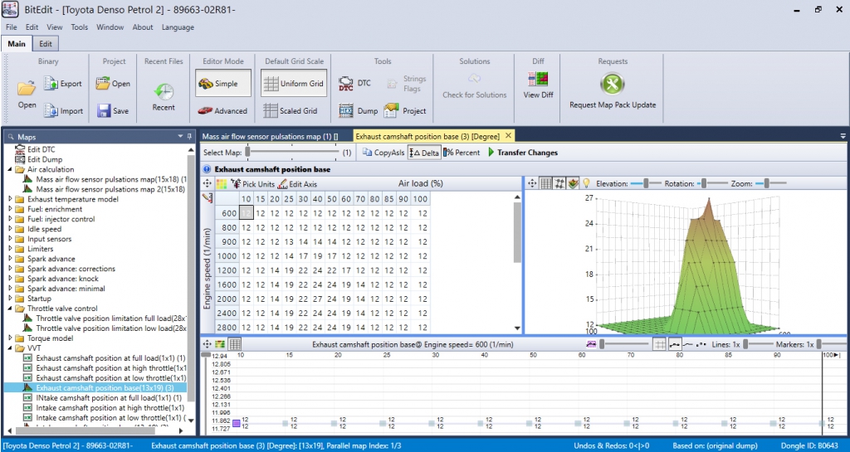This screenshot has width=850, height=452.
Task: Click the CopyAsIs button
Action: tap(383, 153)
